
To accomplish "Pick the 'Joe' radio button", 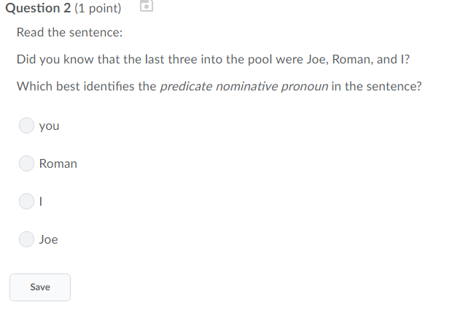I will 26,239.
